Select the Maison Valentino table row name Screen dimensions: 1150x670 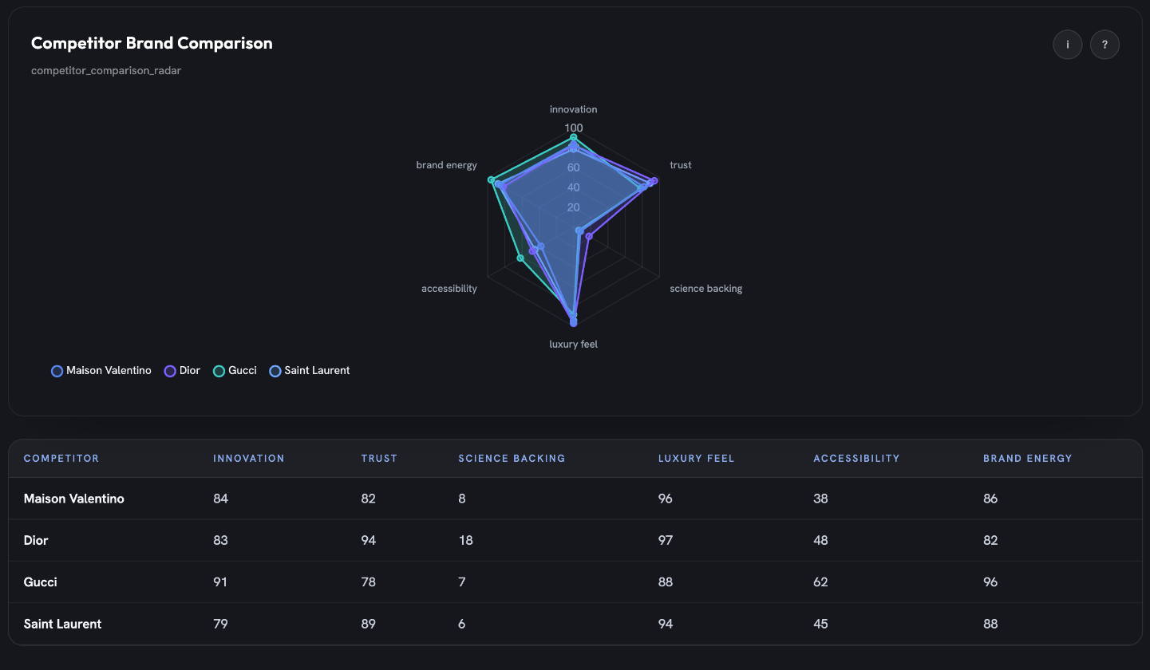pos(74,499)
